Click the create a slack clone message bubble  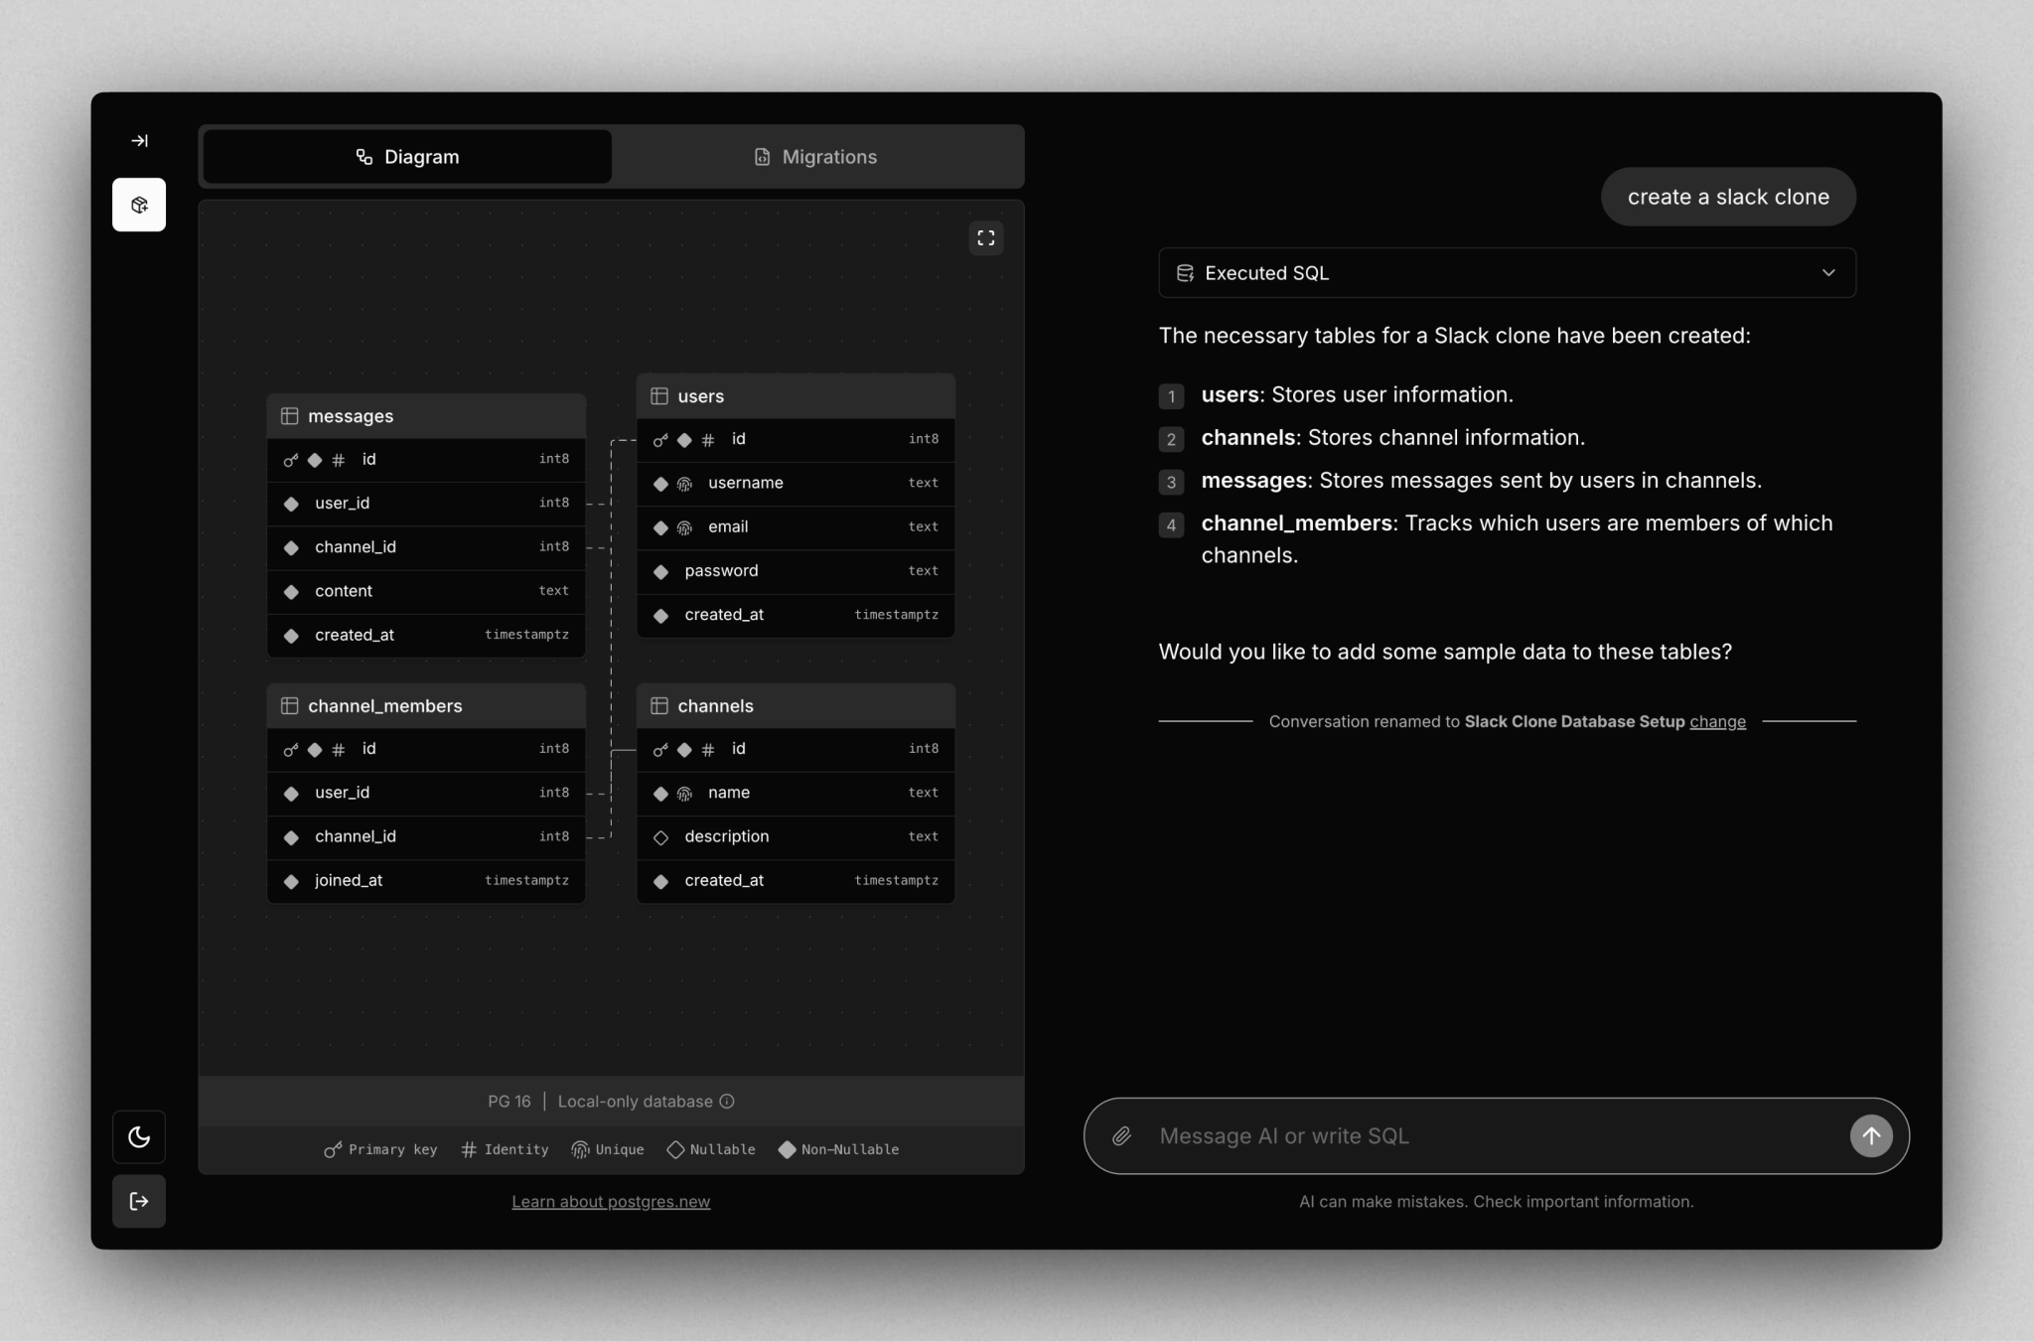(1727, 197)
